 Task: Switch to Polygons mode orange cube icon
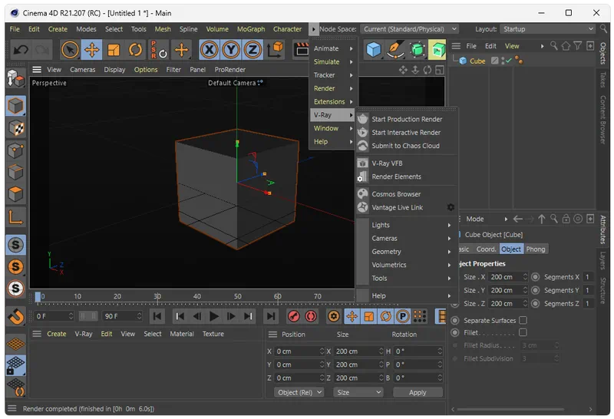(x=15, y=194)
